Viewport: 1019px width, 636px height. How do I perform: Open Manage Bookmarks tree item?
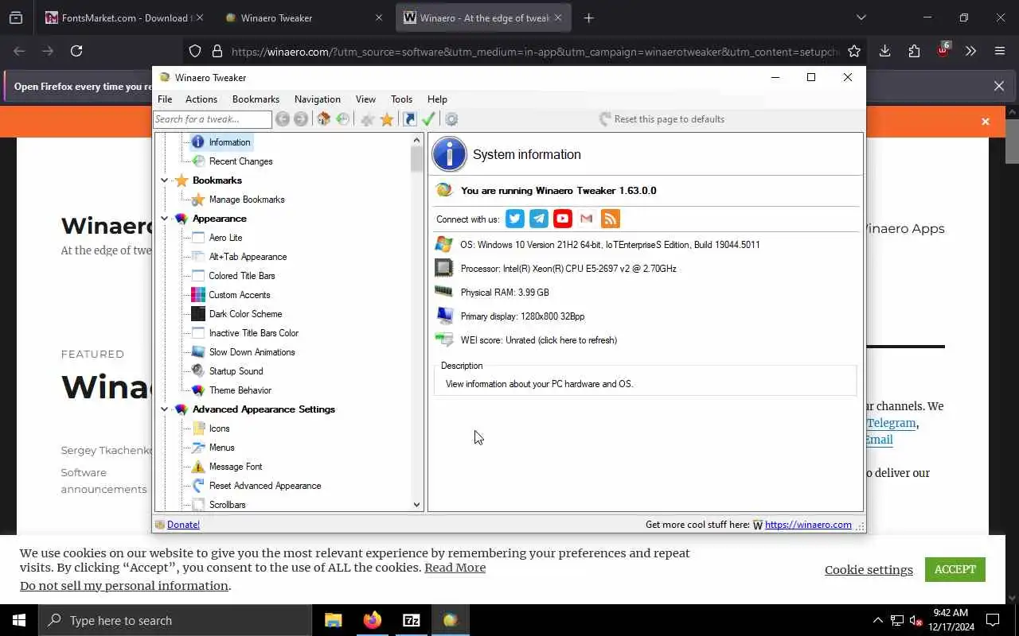pyautogui.click(x=238, y=200)
